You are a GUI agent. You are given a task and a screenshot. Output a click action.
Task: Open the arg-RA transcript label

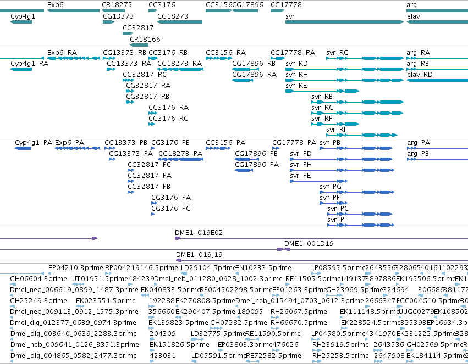coord(418,53)
